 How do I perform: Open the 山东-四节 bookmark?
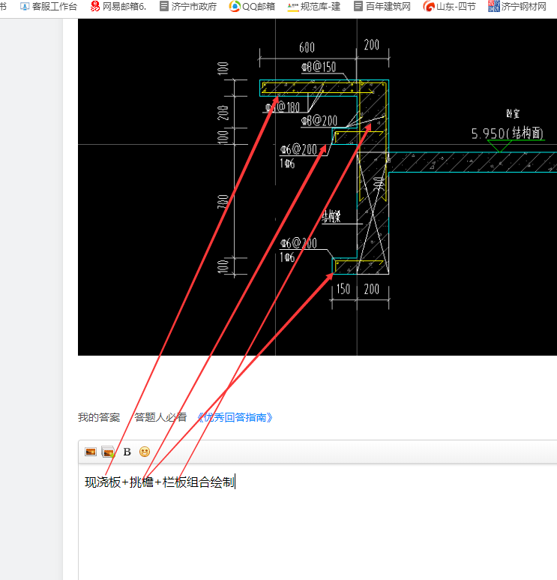[x=450, y=6]
